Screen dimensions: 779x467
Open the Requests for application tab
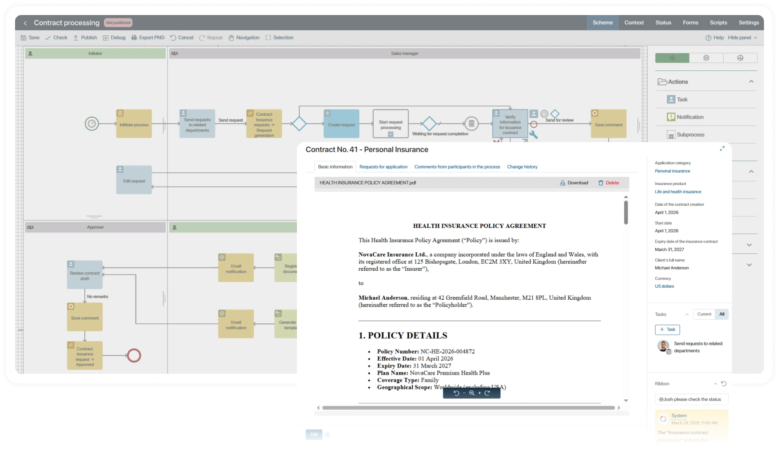tap(383, 167)
